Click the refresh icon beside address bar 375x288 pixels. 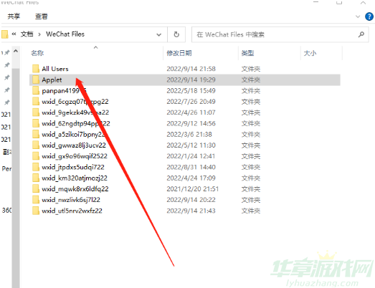[x=176, y=34]
